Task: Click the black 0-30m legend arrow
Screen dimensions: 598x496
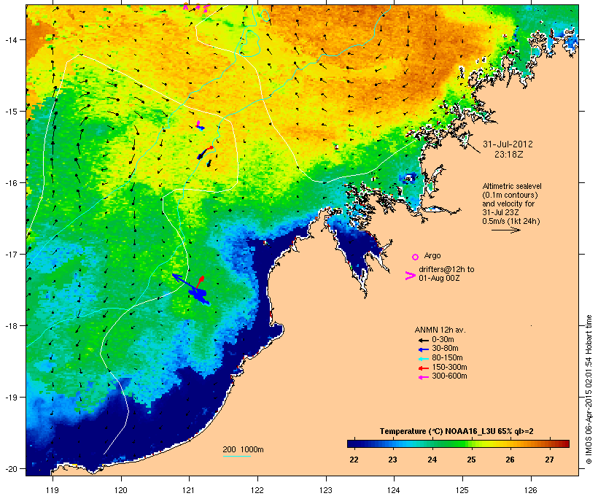Action: 423,341
